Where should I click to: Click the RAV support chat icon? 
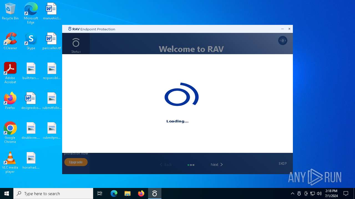pyautogui.click(x=283, y=41)
